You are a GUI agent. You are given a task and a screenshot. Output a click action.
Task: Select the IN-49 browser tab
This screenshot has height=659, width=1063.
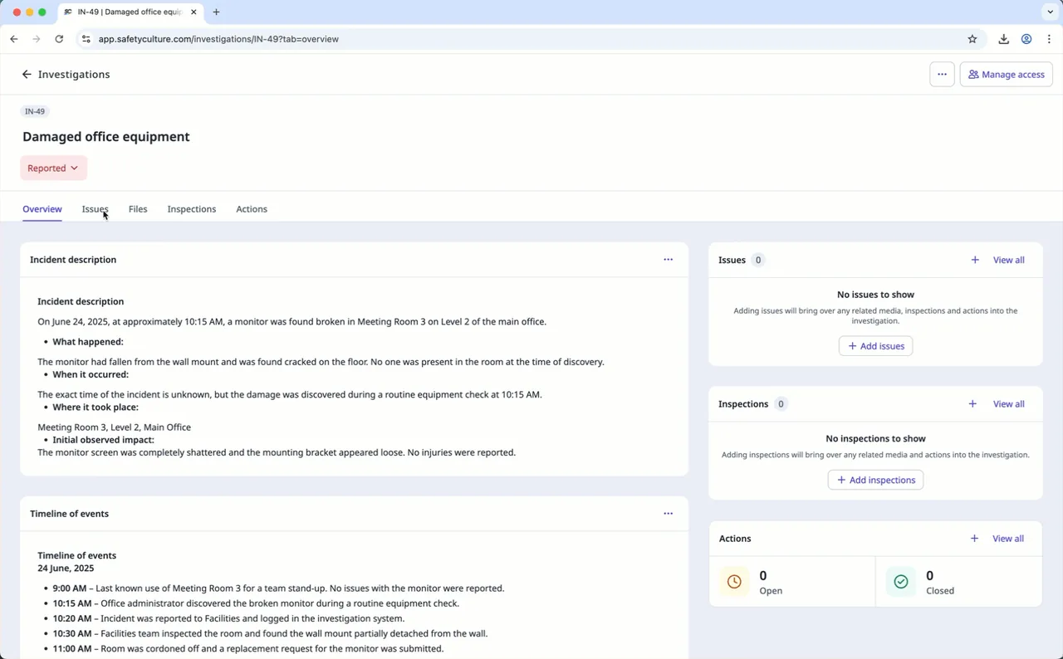pos(130,12)
